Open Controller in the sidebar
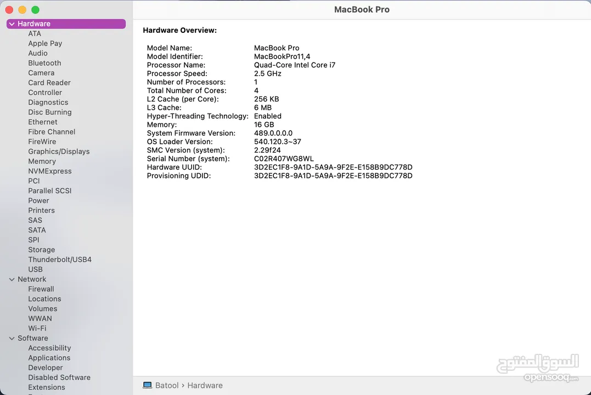 tap(45, 92)
